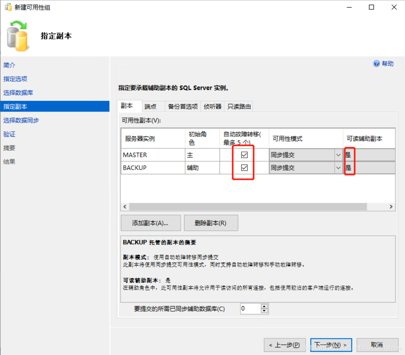Go to 验证 wizard page
Viewport: 405px width, 355px height.
pyautogui.click(x=9, y=134)
